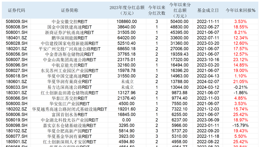
Task: Click the 今年以来分红次数 header cell
Action: click(157, 10)
